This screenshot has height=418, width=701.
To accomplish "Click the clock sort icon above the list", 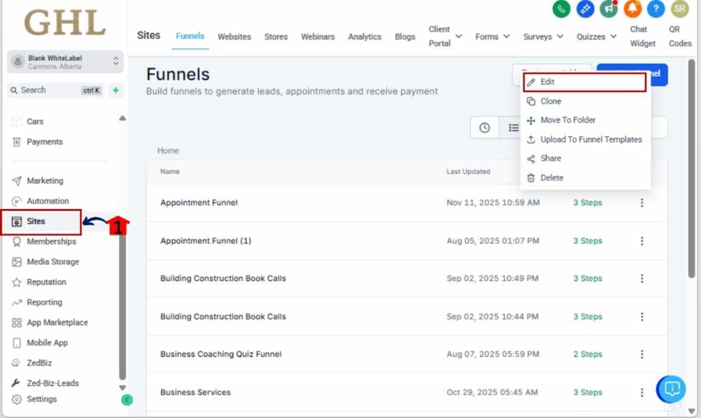I will pos(485,127).
